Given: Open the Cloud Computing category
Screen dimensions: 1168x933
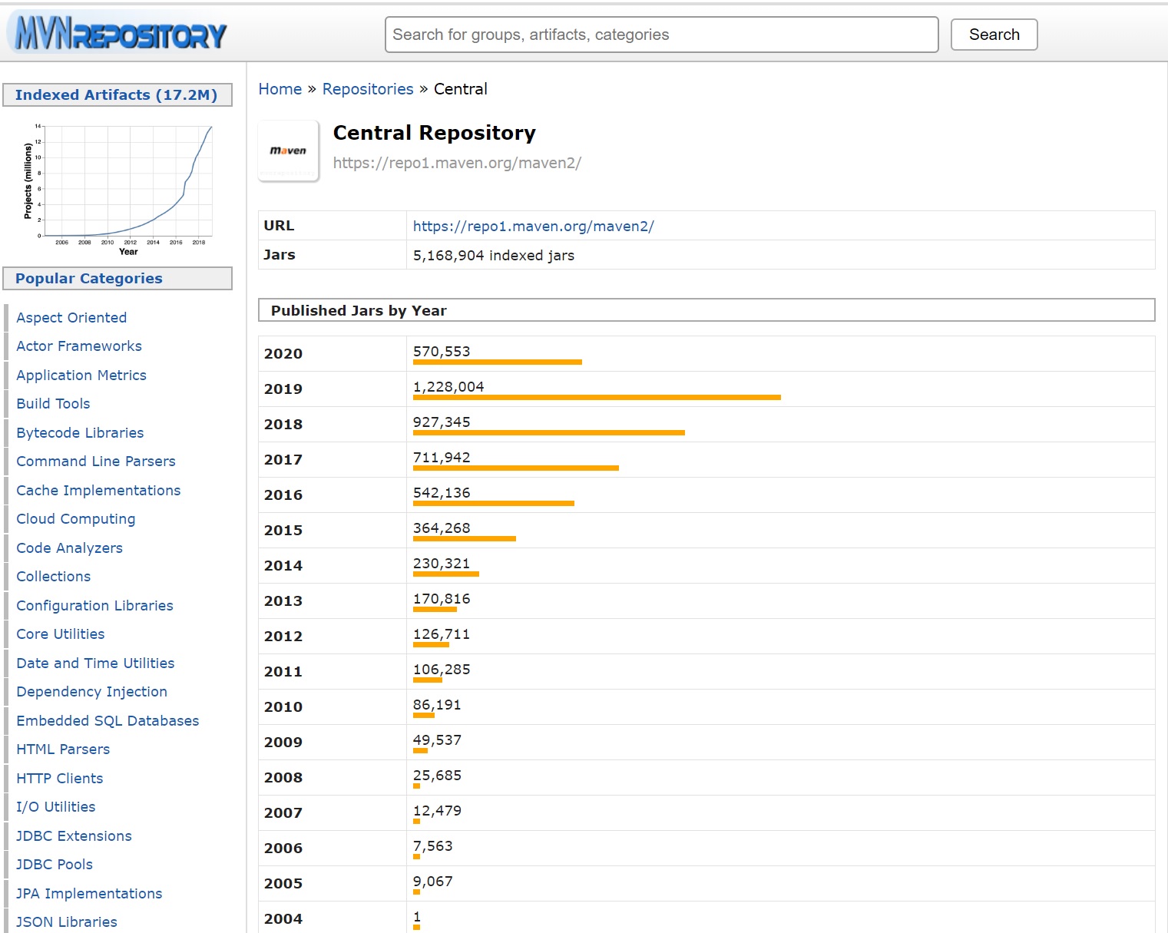Looking at the screenshot, I should pos(76,519).
